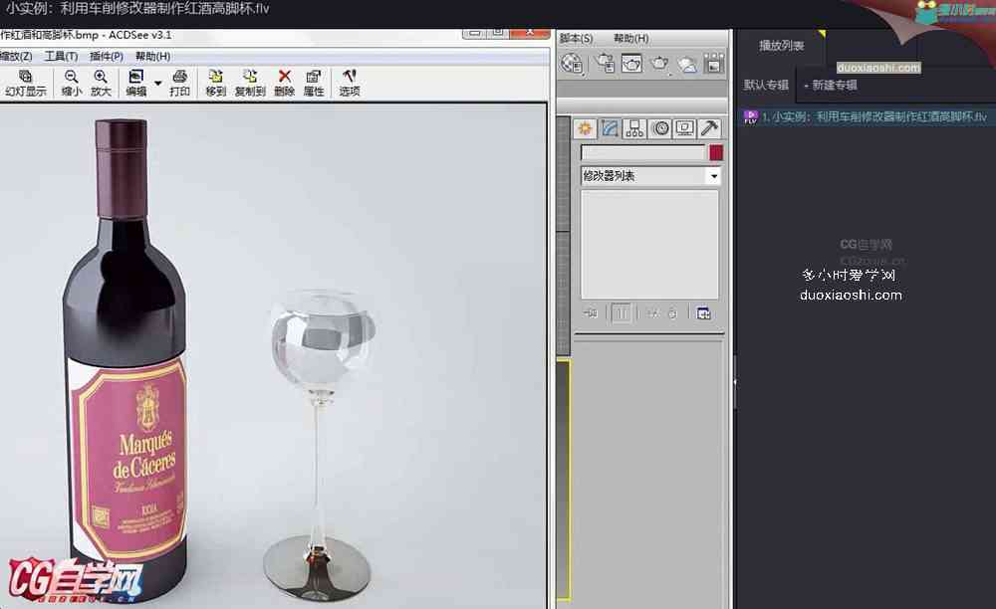This screenshot has width=996, height=609.
Task: Open ACDSee 选项 settings
Action: pos(350,84)
